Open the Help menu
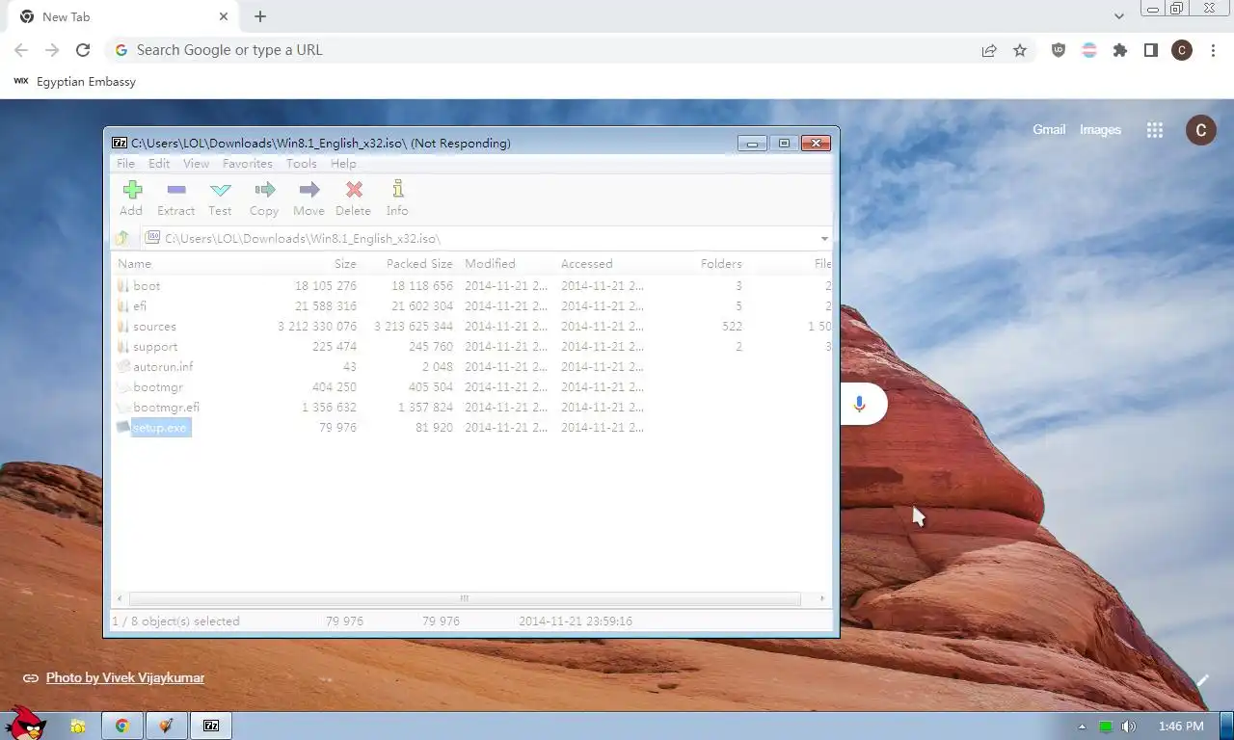This screenshot has height=740, width=1234. tap(343, 164)
